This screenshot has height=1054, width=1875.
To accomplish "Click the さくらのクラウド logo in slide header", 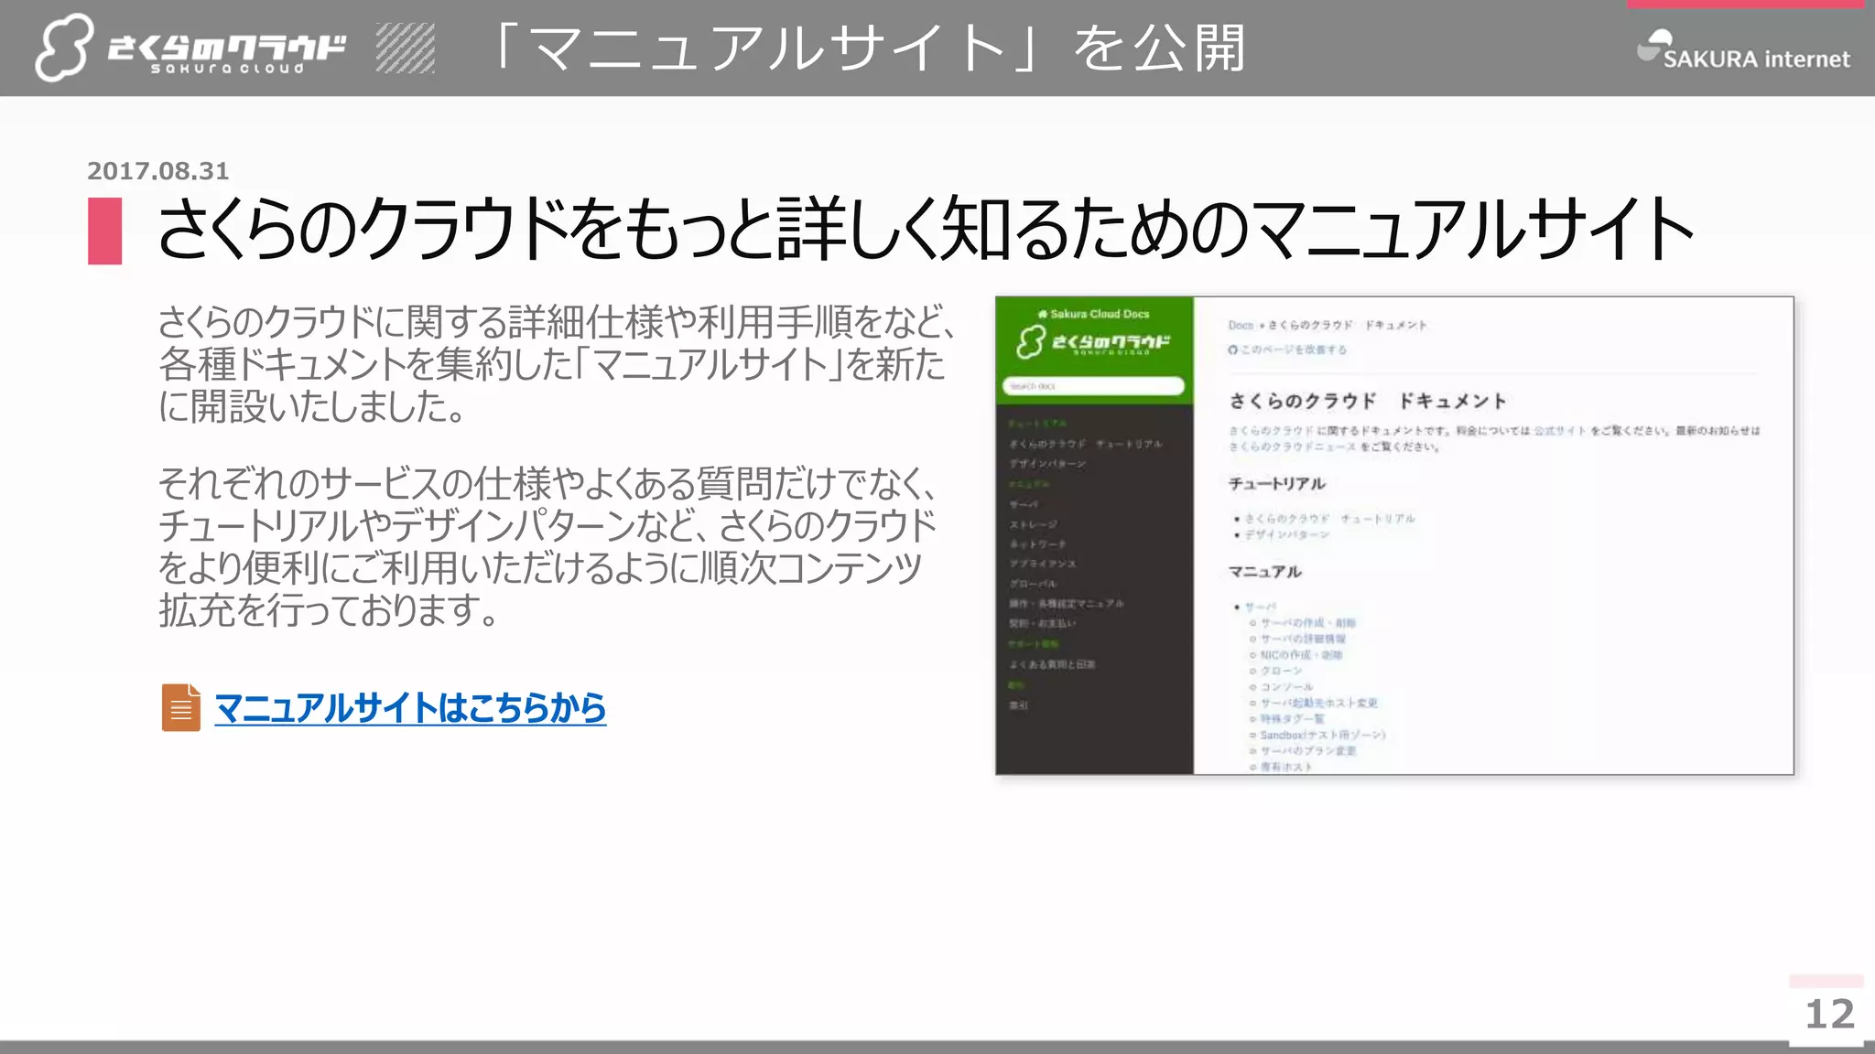I will [x=190, y=48].
